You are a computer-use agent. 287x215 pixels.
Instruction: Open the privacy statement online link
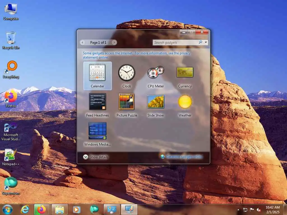coord(136,55)
